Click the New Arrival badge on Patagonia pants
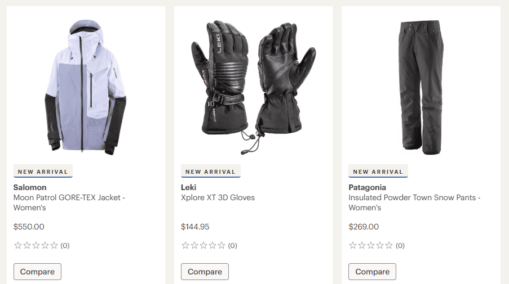This screenshot has width=509, height=284. coord(378,172)
